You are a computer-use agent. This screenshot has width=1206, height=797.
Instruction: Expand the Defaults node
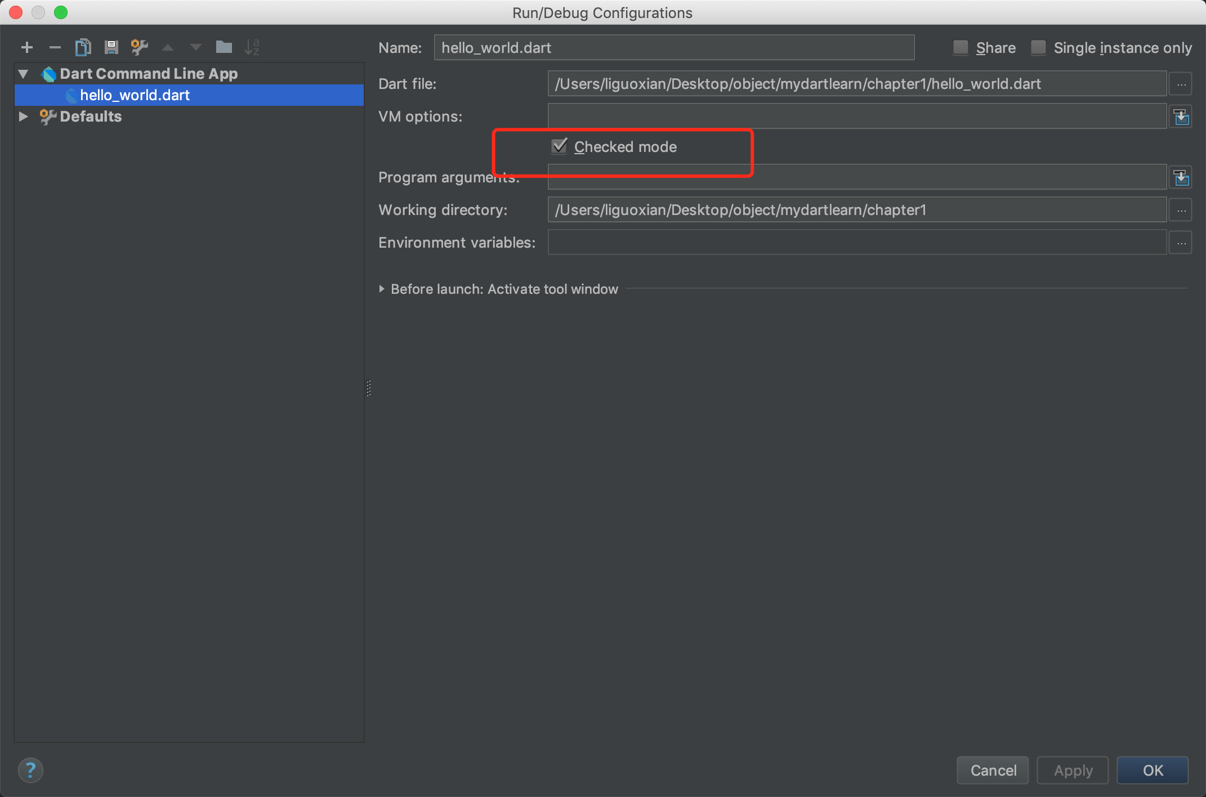point(24,117)
